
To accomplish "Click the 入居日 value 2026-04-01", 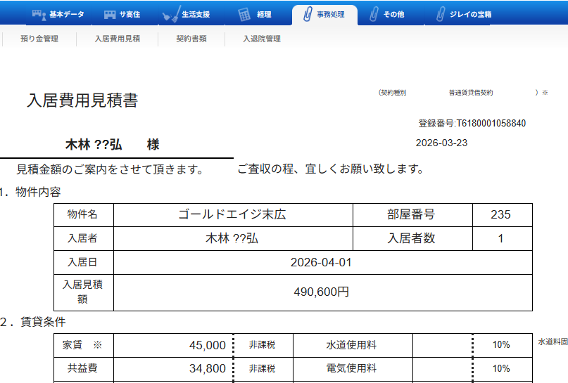I will pyautogui.click(x=322, y=263).
